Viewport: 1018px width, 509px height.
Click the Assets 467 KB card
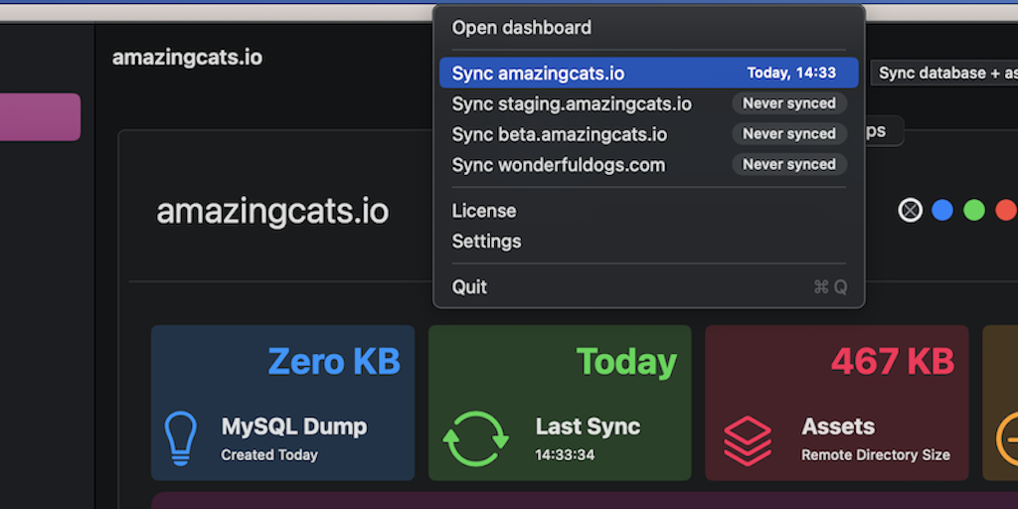click(836, 403)
